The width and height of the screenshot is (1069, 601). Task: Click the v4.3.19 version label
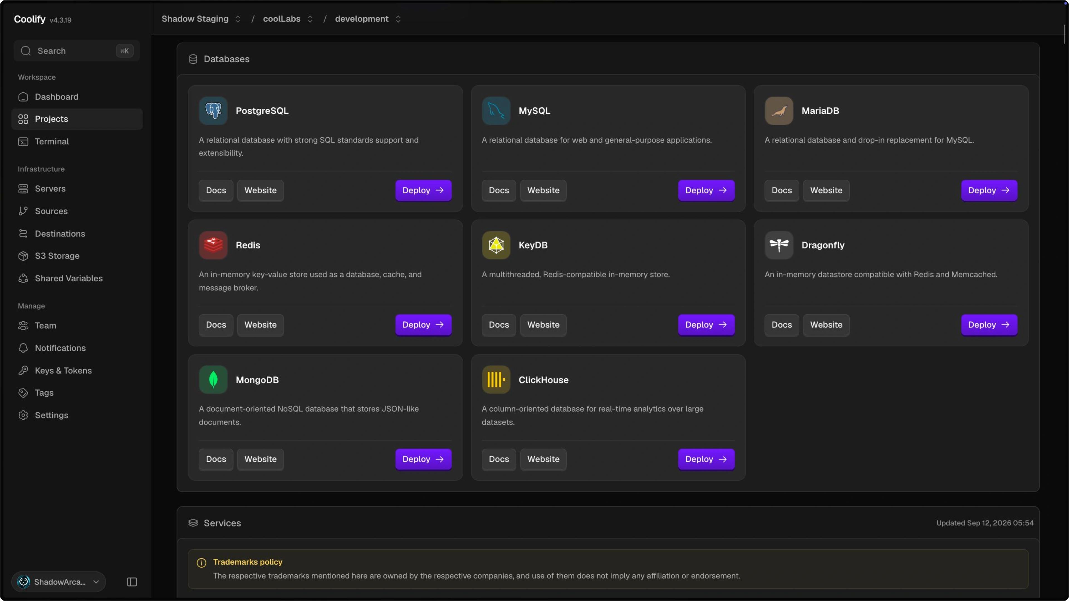tap(60, 20)
